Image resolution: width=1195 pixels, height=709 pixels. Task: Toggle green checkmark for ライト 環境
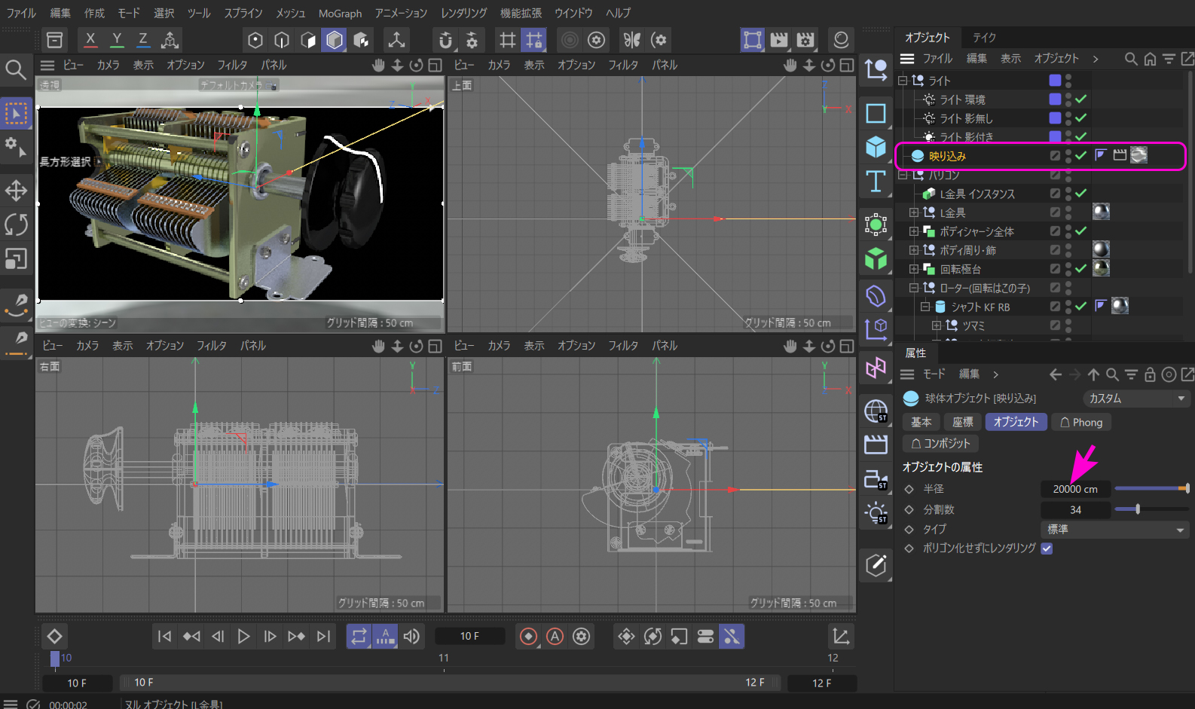(1081, 99)
